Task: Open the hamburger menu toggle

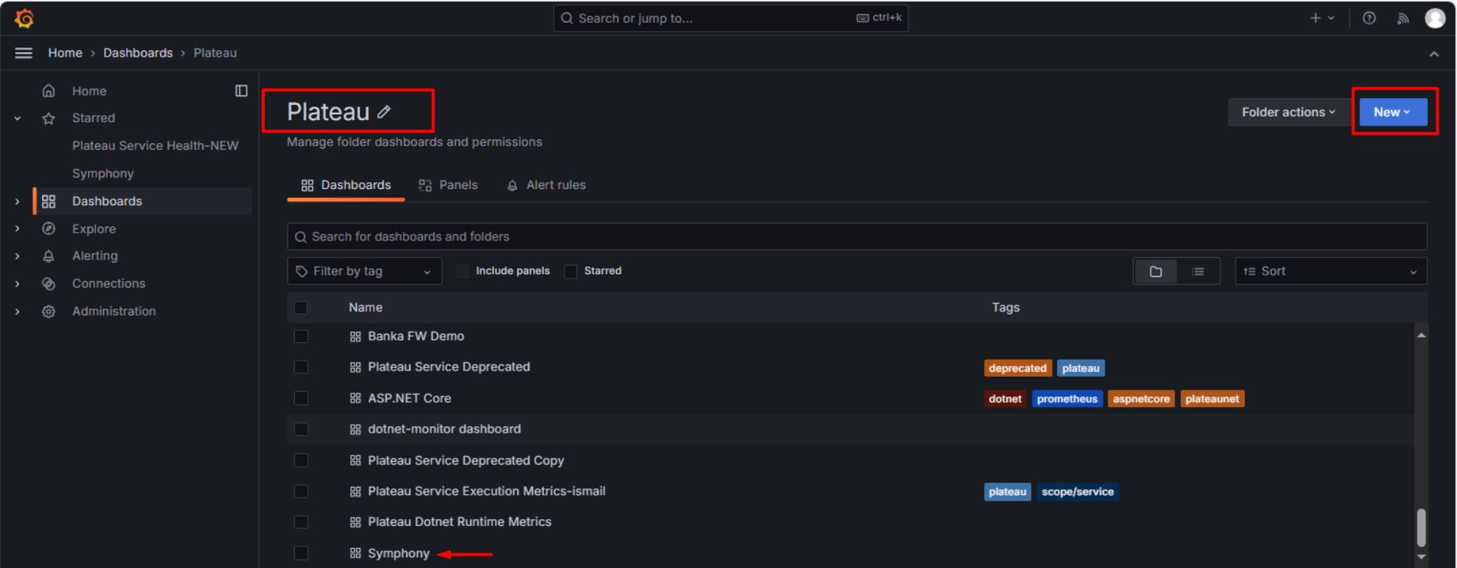Action: (24, 53)
